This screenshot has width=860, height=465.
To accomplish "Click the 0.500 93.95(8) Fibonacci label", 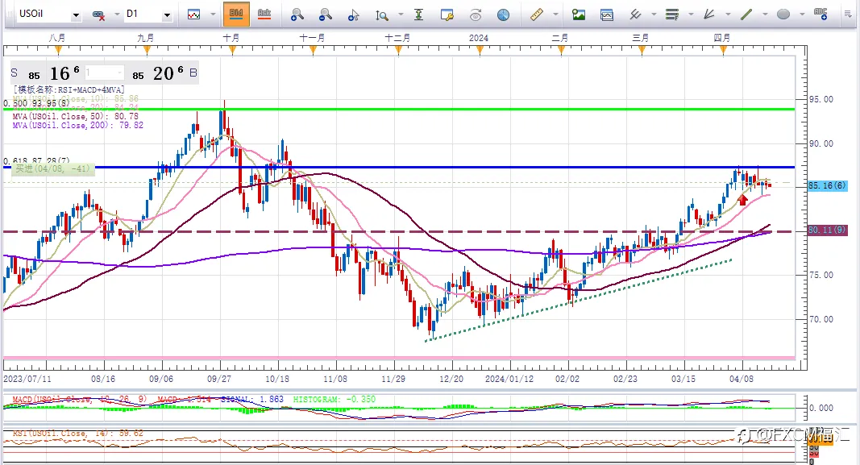I will pos(36,103).
